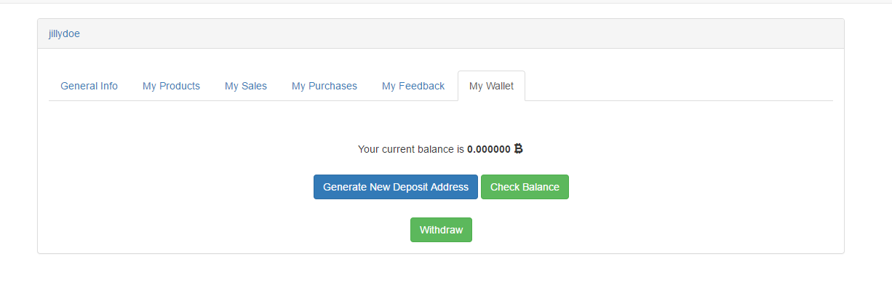
Task: Click the Withdraw button
Action: point(441,230)
